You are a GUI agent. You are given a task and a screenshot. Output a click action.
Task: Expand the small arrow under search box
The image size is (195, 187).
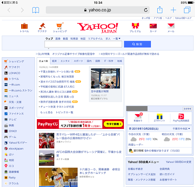pos(48,49)
